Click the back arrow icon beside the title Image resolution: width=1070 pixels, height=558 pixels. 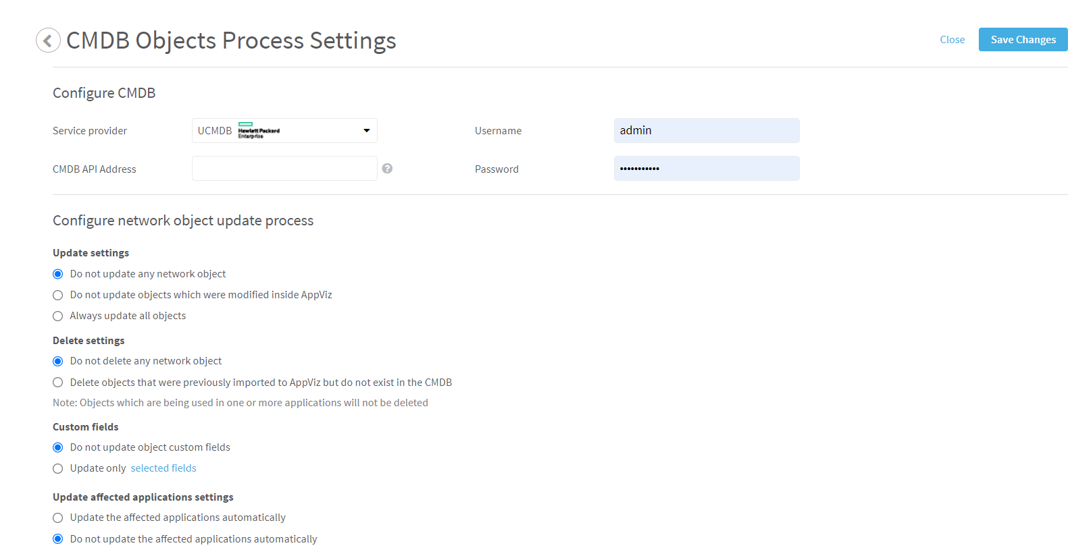[x=48, y=40]
